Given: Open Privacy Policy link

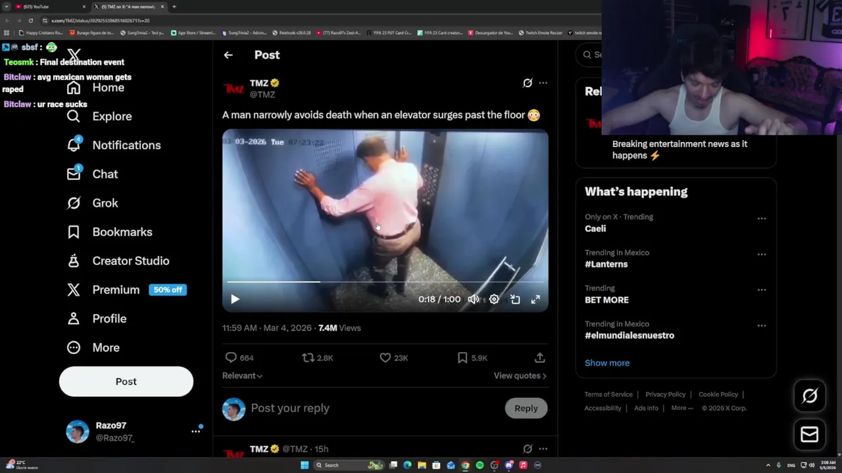Looking at the screenshot, I should [x=665, y=394].
